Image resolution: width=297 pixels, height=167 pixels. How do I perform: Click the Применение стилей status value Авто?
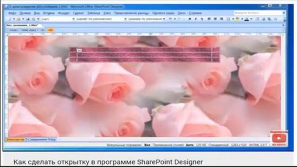click(x=190, y=145)
